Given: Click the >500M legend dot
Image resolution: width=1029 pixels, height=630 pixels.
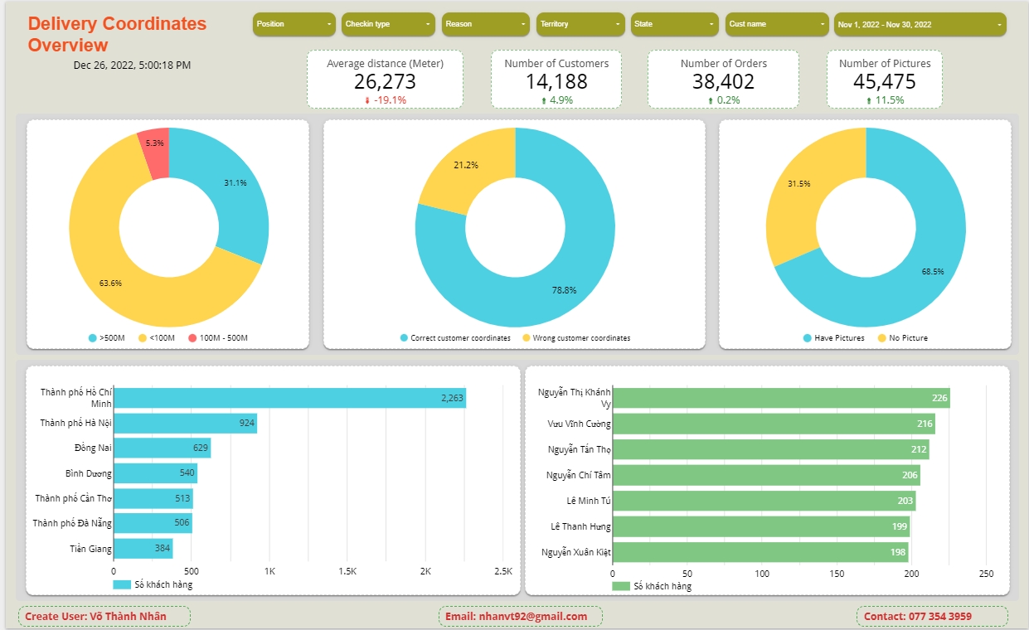Looking at the screenshot, I should [x=93, y=338].
